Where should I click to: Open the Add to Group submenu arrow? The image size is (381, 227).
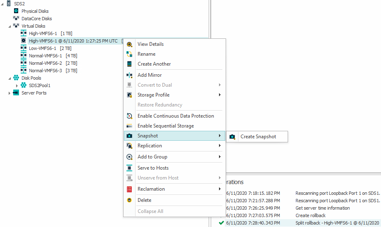click(x=220, y=156)
